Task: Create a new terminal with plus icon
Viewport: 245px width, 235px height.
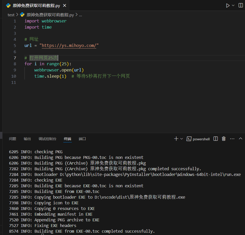Action: tap(176, 139)
